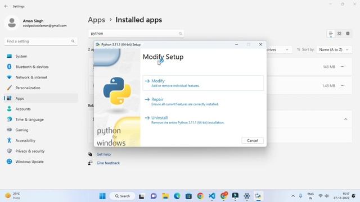
Task: Open Windows Update settings
Action: 41,162
